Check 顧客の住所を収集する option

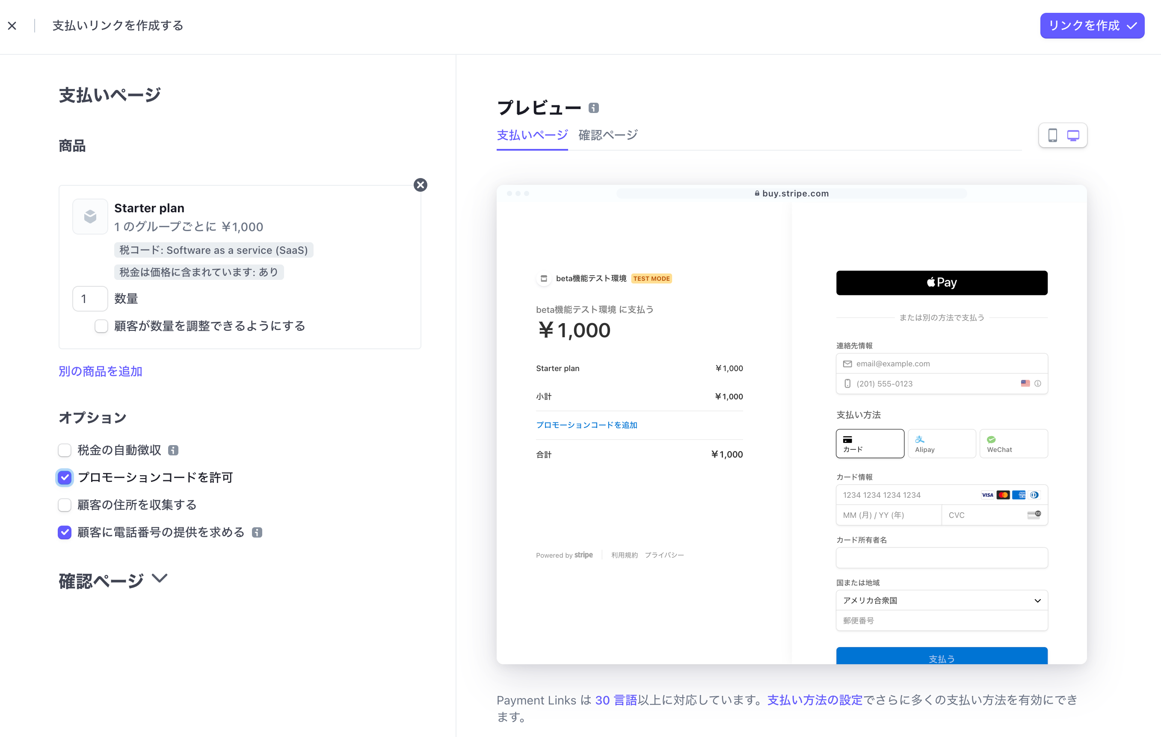(x=65, y=505)
